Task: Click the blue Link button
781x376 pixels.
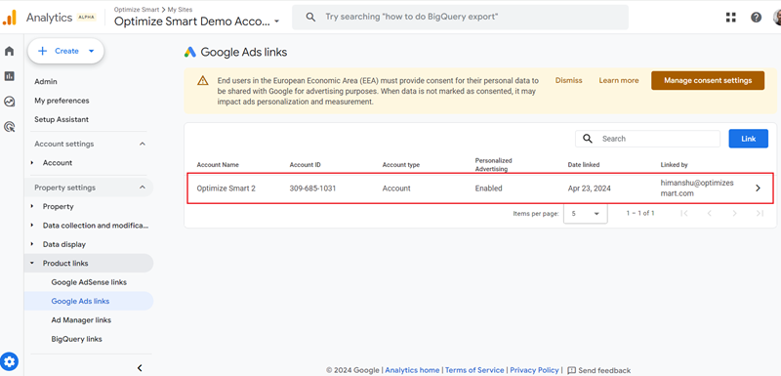Action: (x=748, y=139)
